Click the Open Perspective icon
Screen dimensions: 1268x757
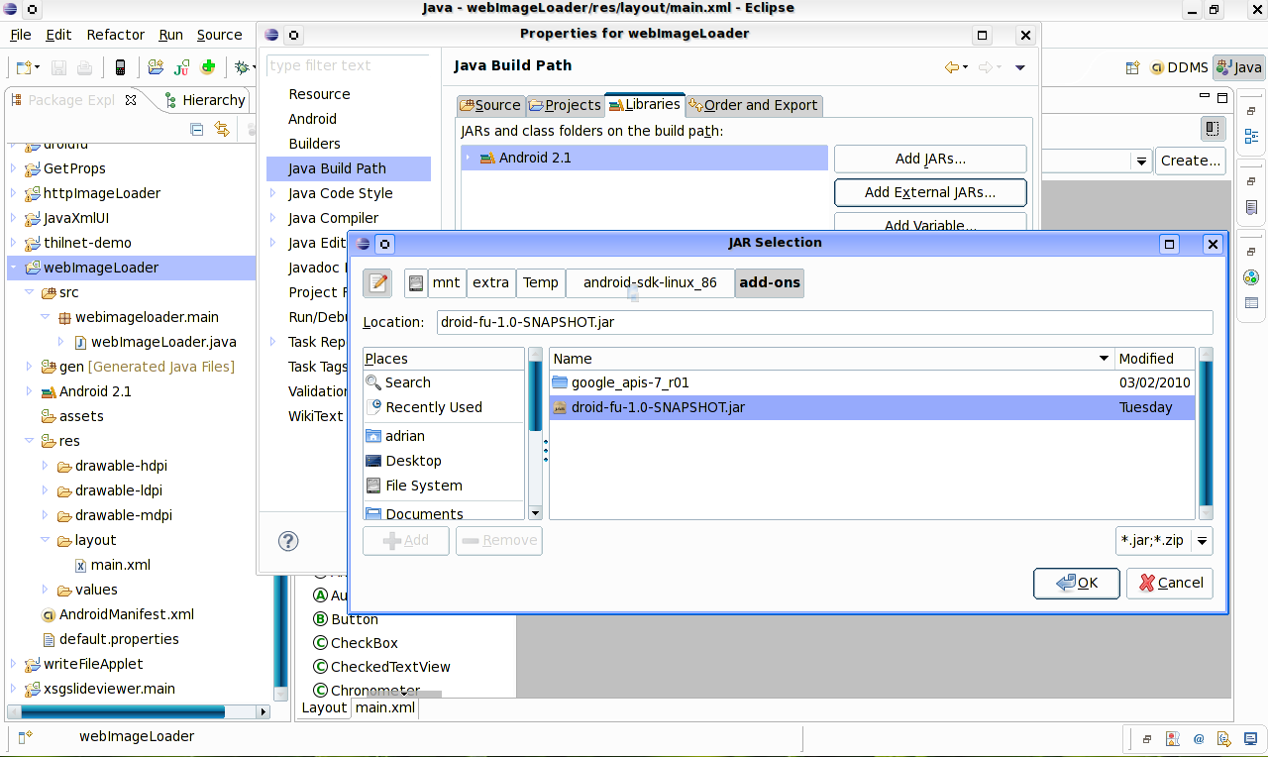tap(1132, 67)
